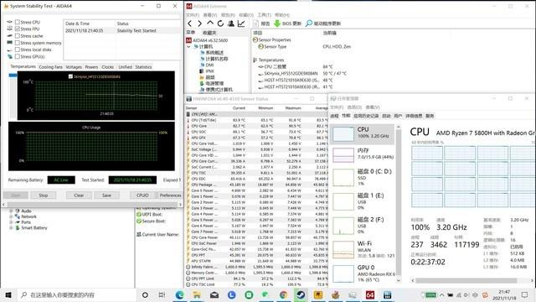The image size is (536, 302).
Task: Switch to the Statistics tab
Action: pyautogui.click(x=143, y=67)
